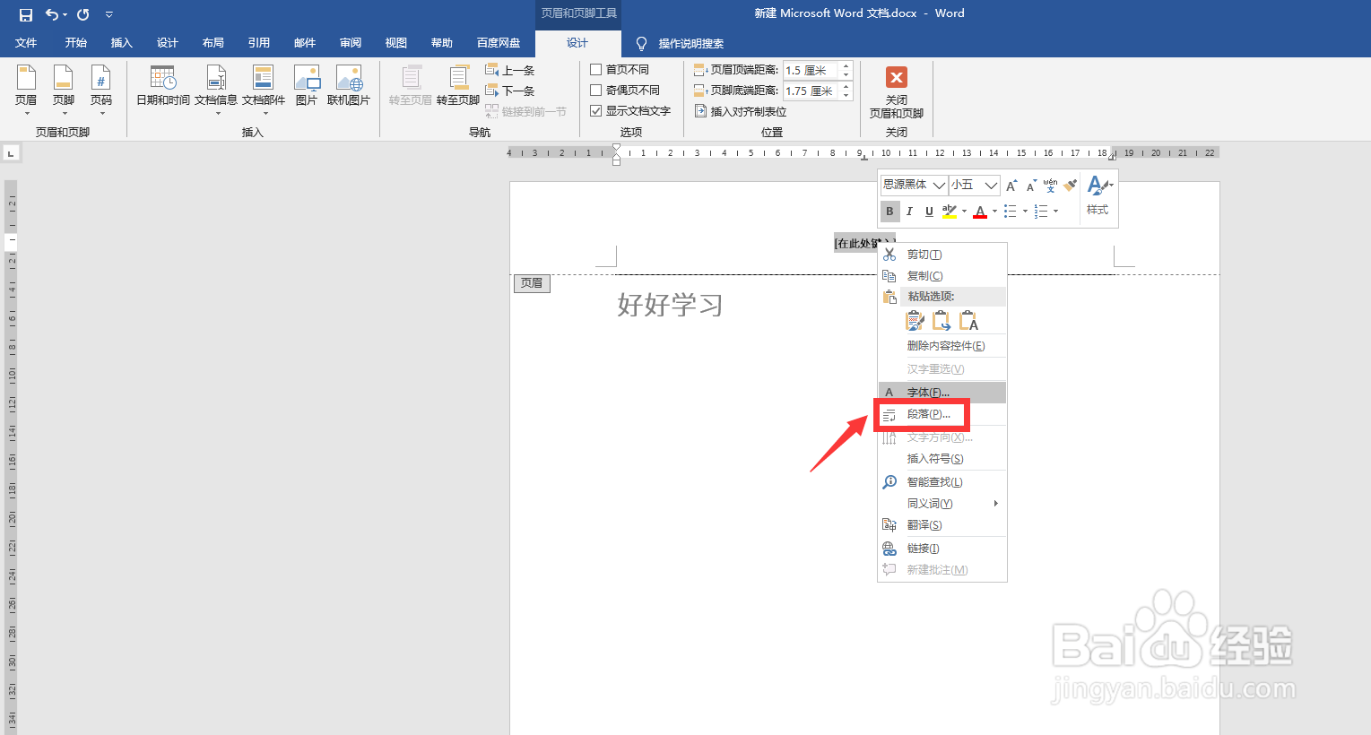Expand the font color dropdown arrow
This screenshot has height=735, width=1371.
(x=994, y=212)
